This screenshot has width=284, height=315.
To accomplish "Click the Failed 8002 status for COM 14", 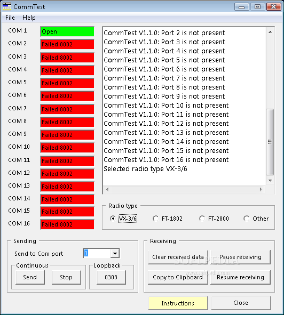I will [67, 199].
